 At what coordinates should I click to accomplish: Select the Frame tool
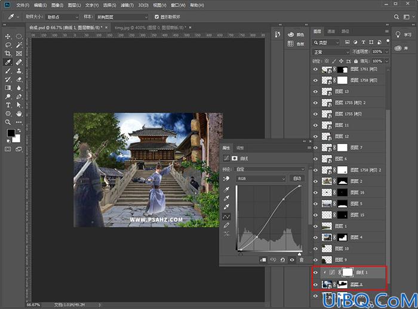tap(19, 54)
